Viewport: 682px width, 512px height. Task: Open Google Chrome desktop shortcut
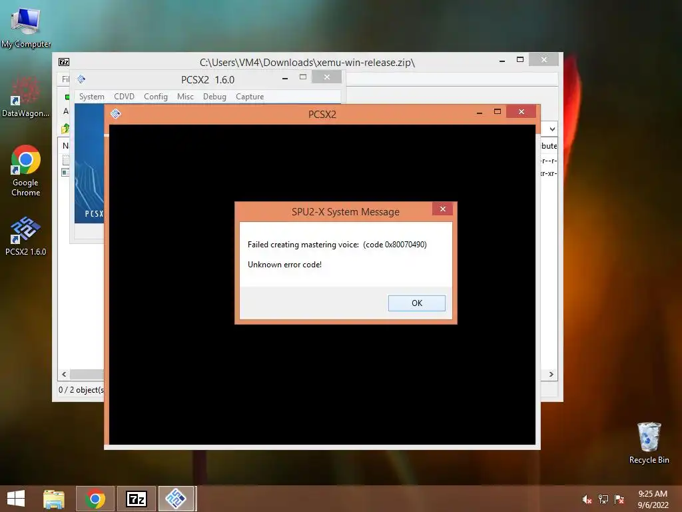[26, 171]
